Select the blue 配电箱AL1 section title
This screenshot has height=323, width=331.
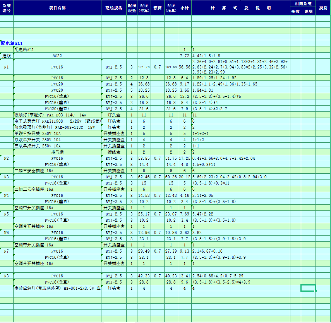[x=12, y=43]
